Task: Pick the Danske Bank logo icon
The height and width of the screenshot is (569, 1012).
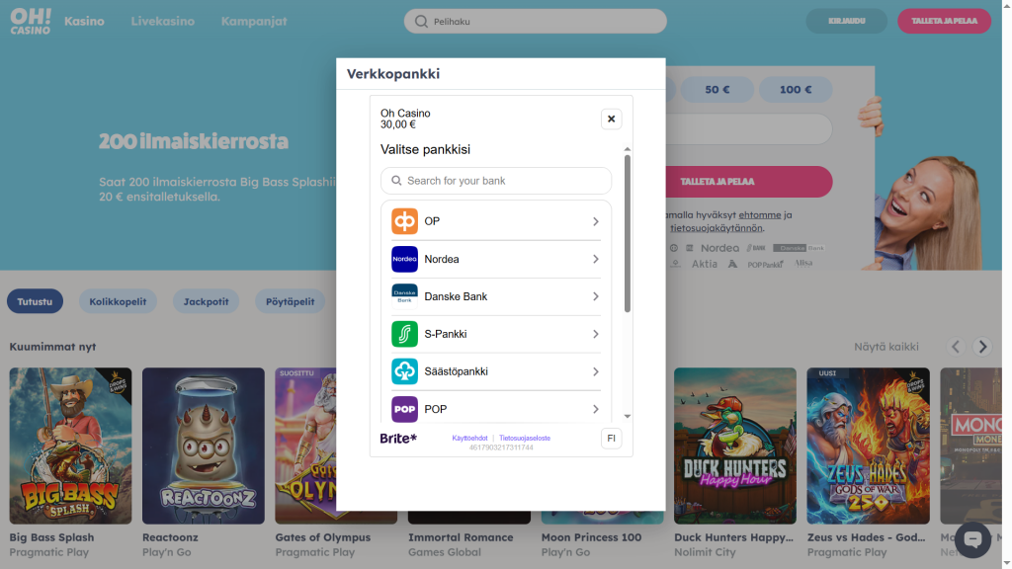Action: 404,296
